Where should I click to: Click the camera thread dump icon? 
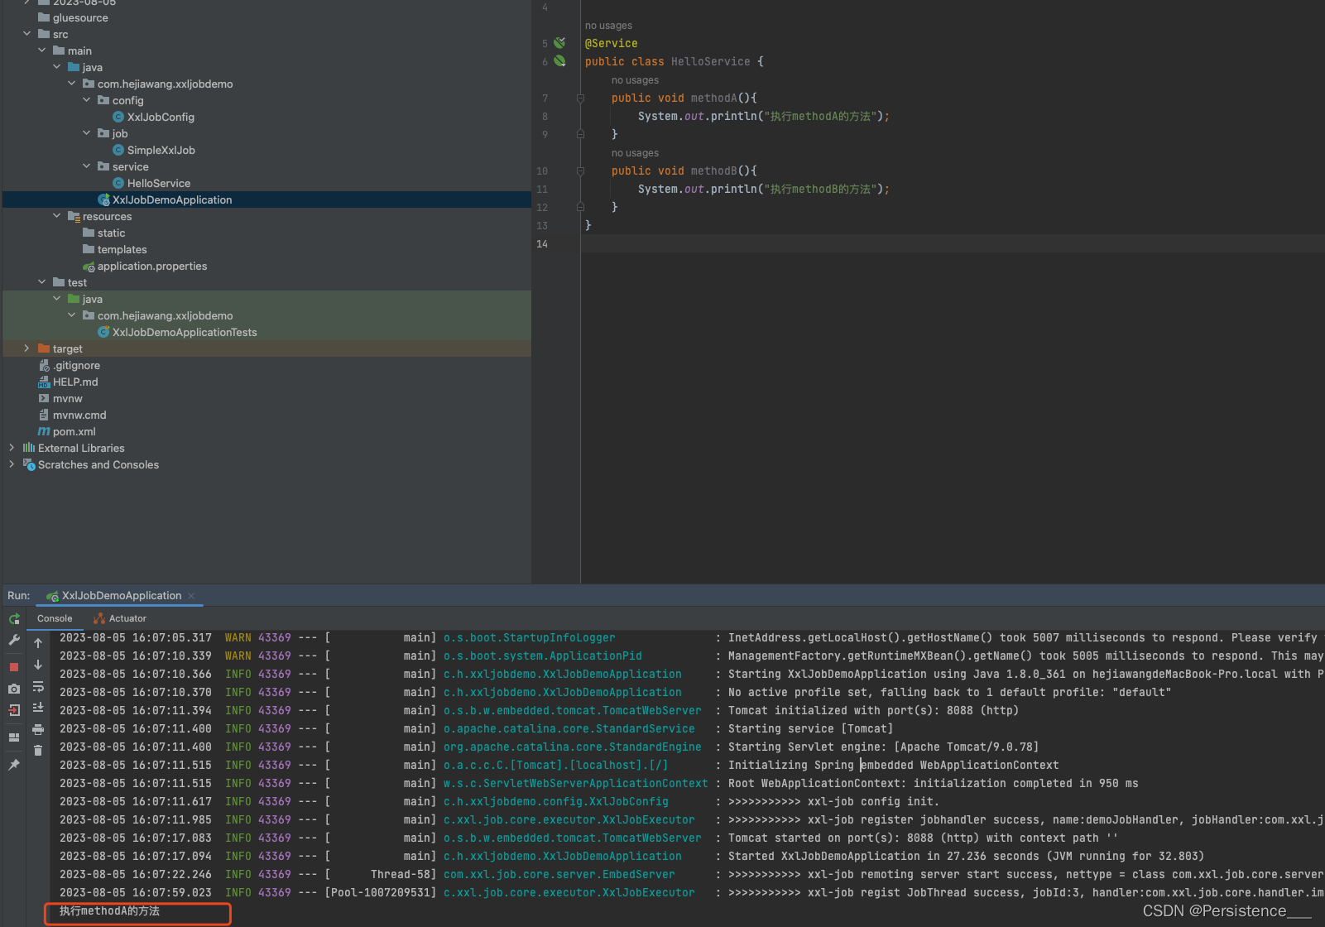pos(14,689)
